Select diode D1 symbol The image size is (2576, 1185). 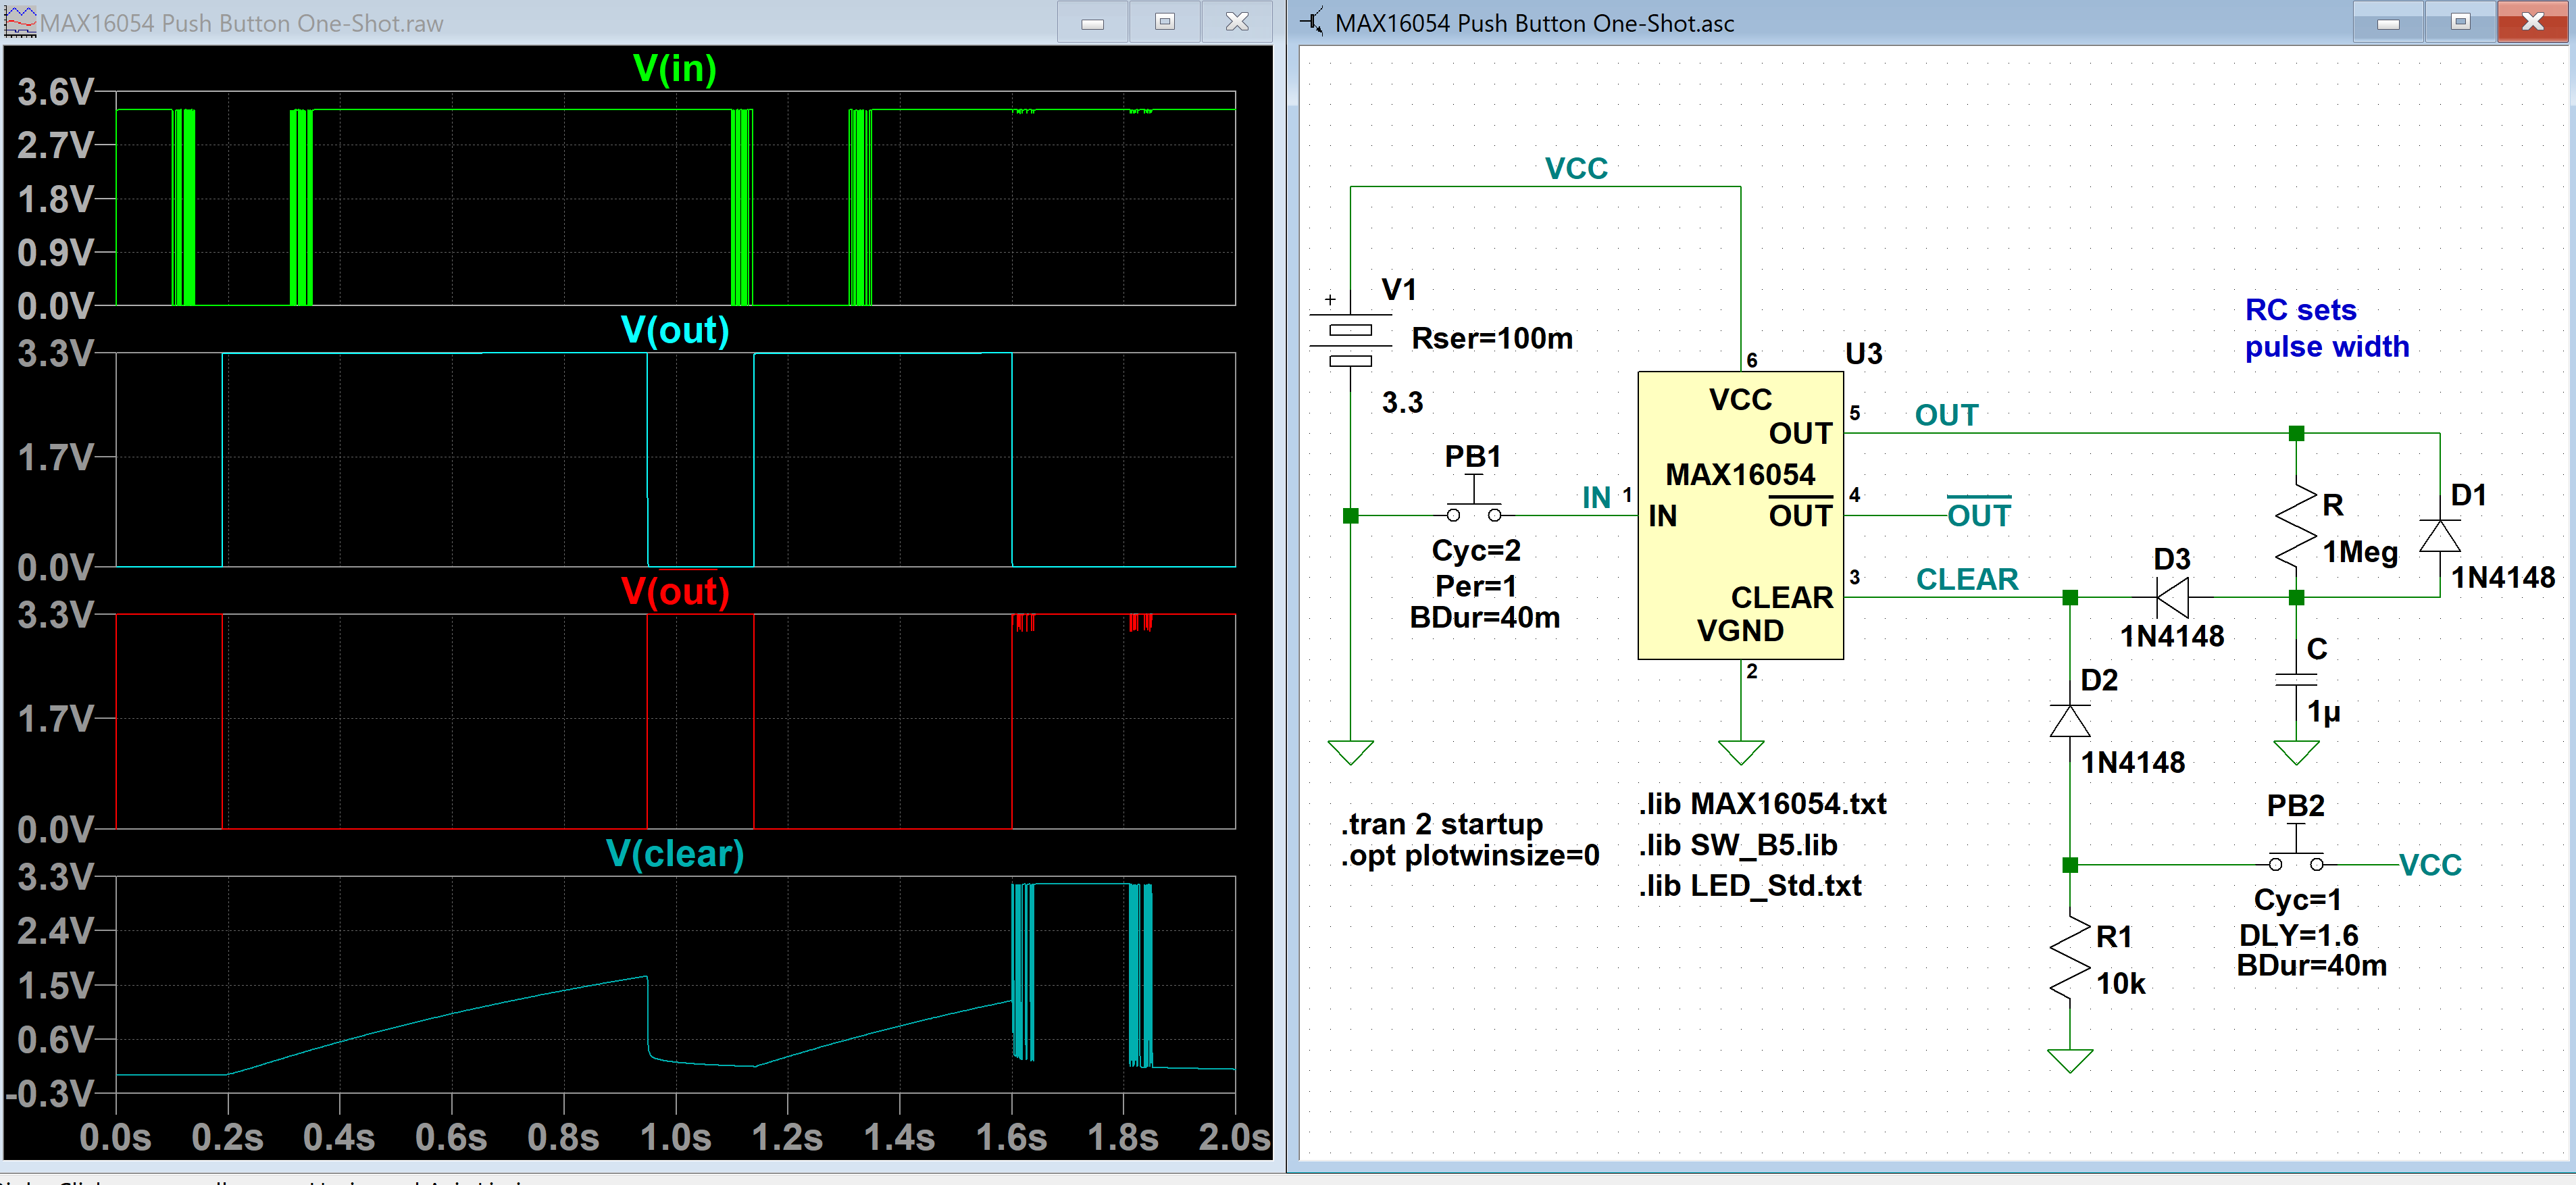coord(2440,536)
